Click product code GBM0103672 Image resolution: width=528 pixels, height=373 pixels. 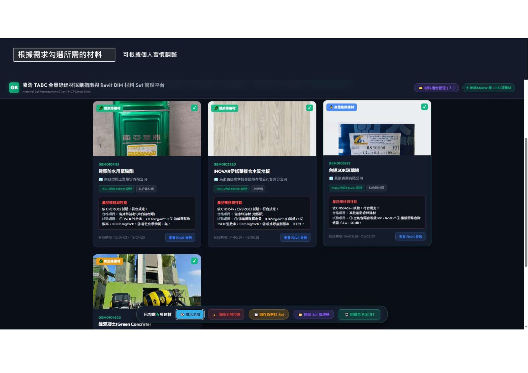340,163
